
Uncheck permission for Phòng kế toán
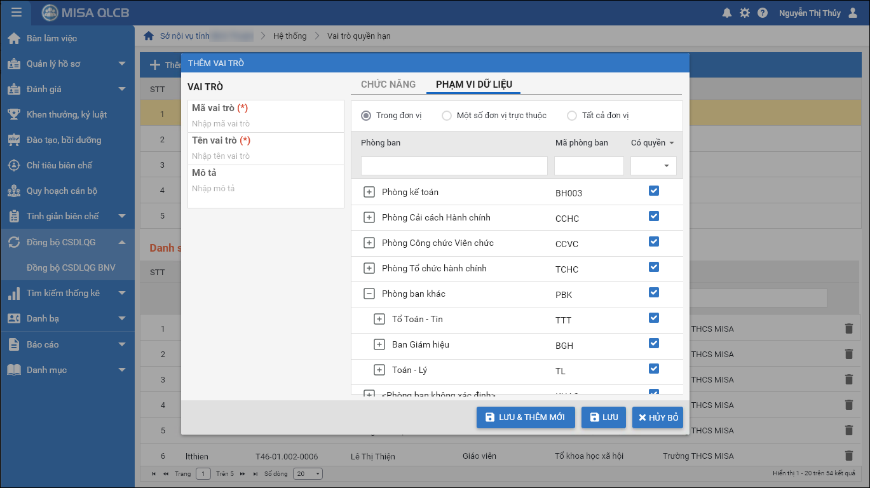click(654, 191)
